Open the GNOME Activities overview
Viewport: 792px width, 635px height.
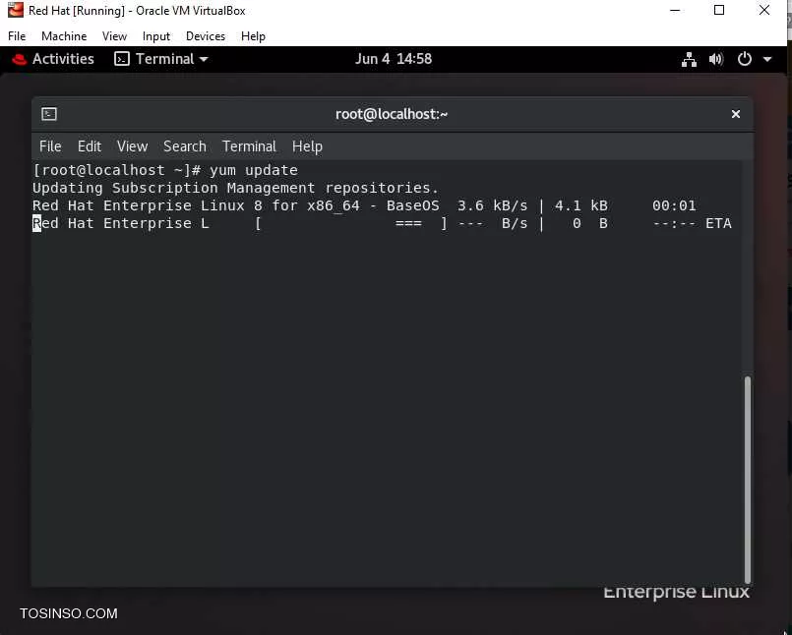pyautogui.click(x=63, y=59)
